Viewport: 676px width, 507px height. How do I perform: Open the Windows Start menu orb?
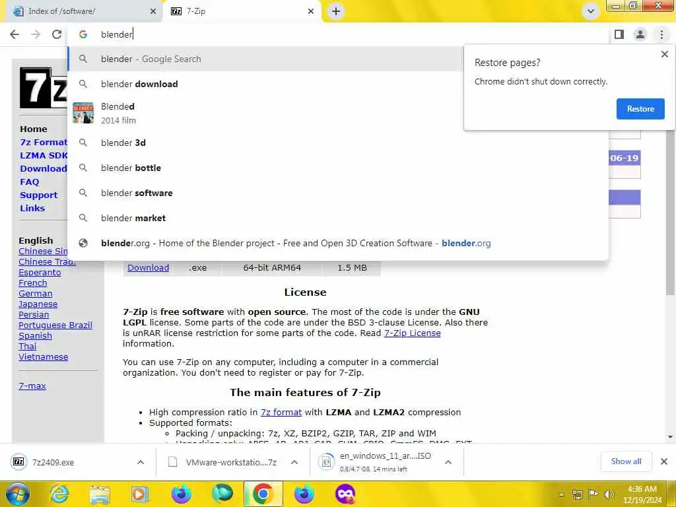click(x=17, y=494)
